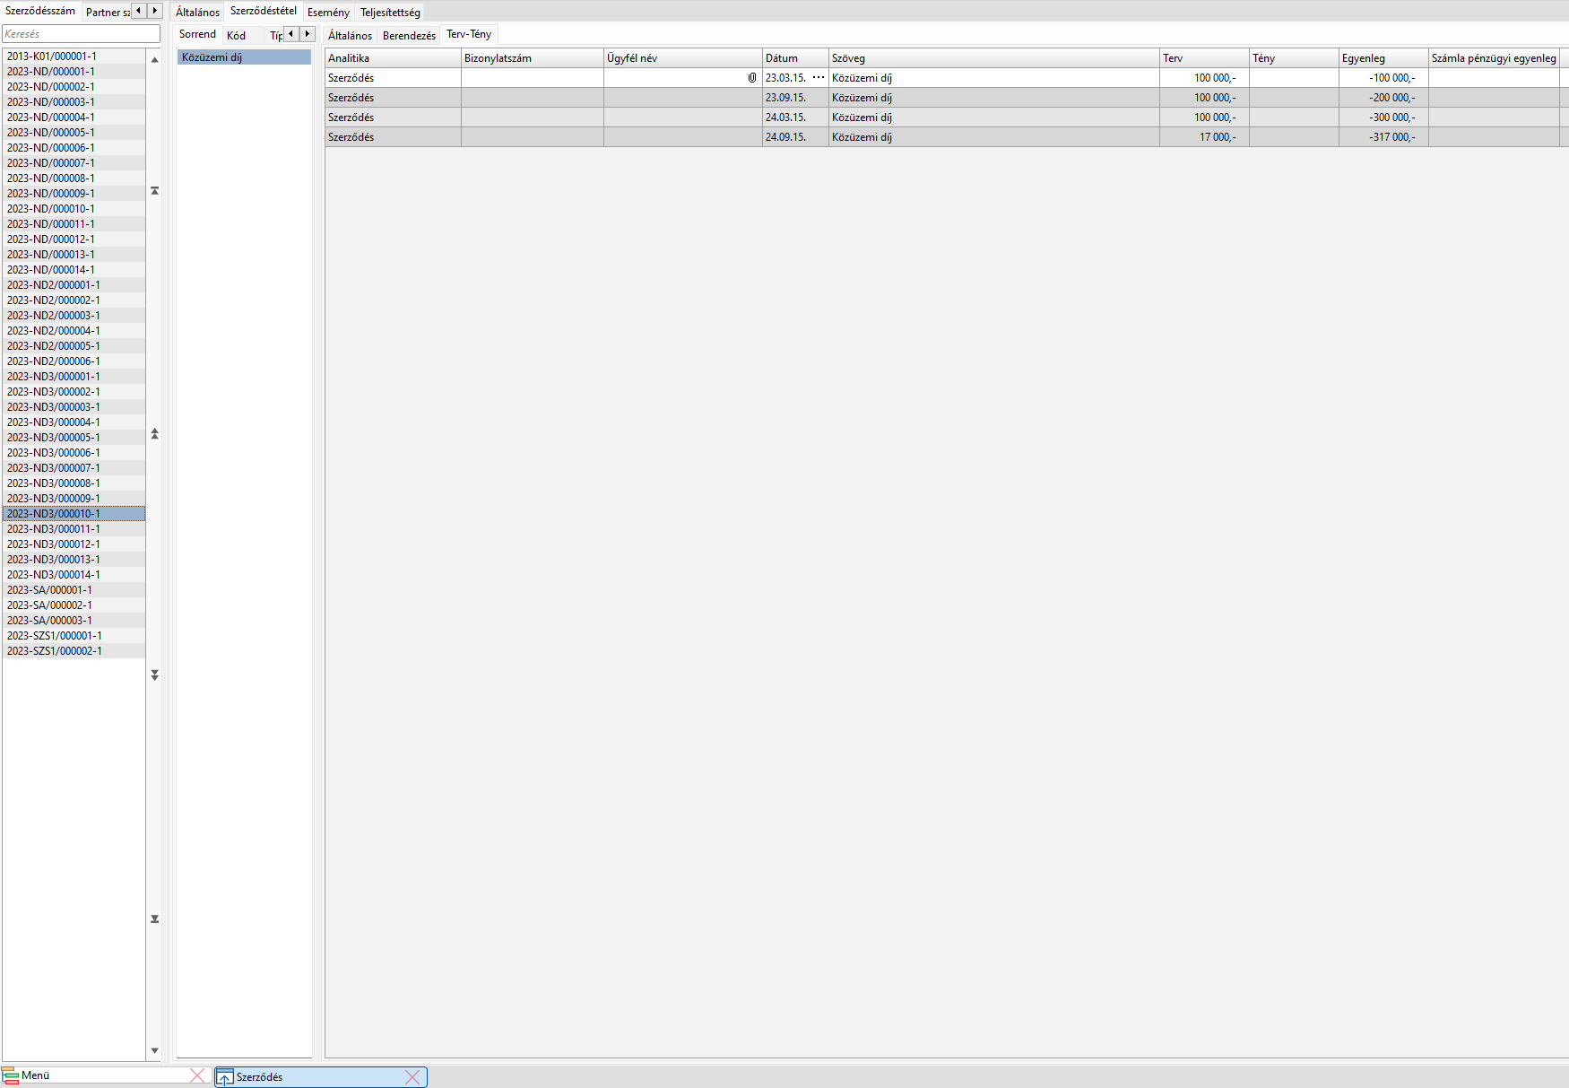Click the date cell 24.09.15.

click(795, 137)
